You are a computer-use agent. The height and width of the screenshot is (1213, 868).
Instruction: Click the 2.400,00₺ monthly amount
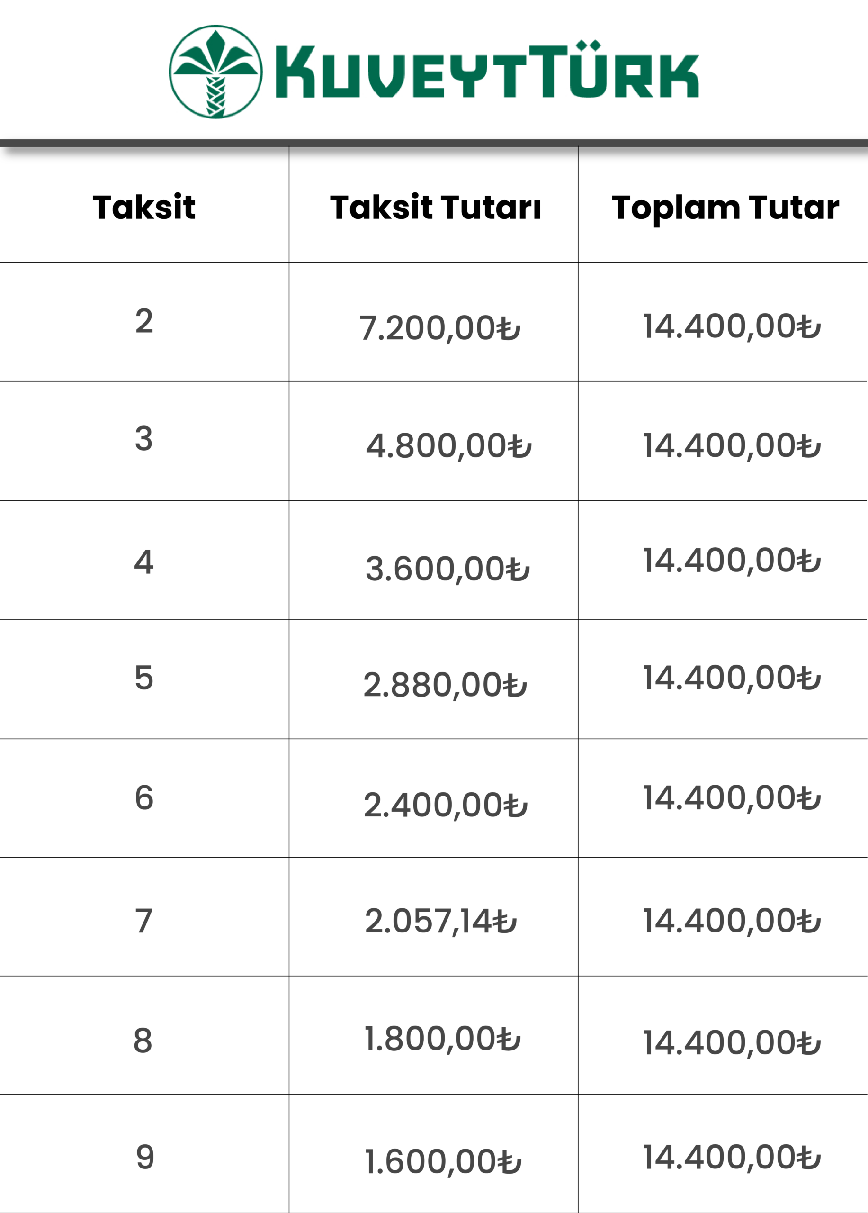click(x=445, y=806)
